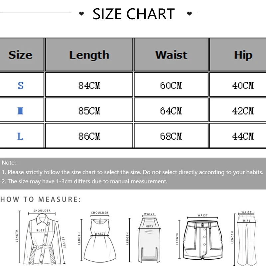Click the 84CM length cell

(89, 85)
